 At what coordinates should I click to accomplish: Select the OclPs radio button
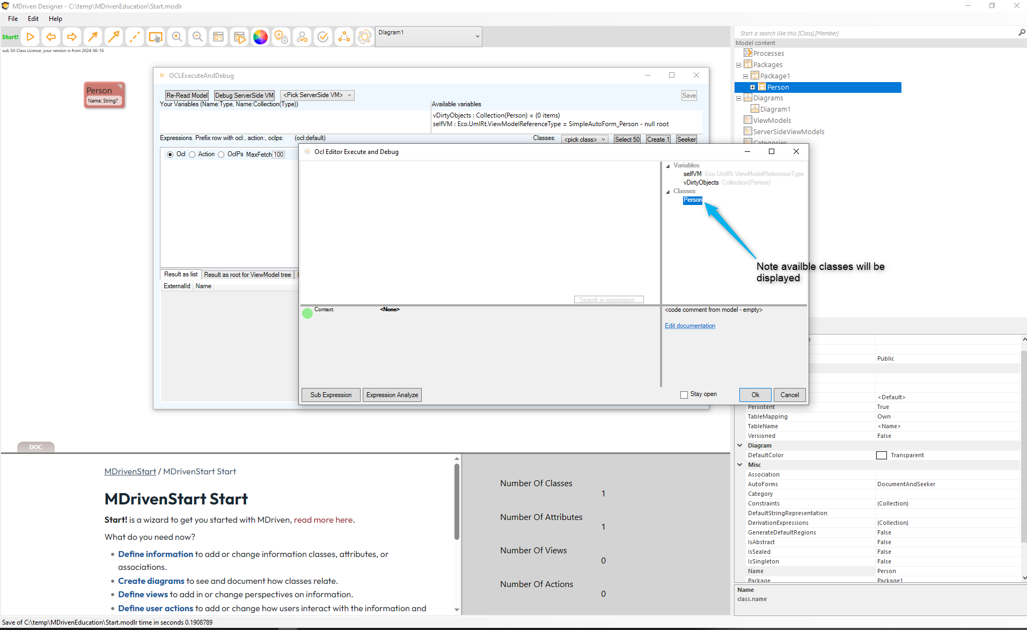click(x=221, y=155)
